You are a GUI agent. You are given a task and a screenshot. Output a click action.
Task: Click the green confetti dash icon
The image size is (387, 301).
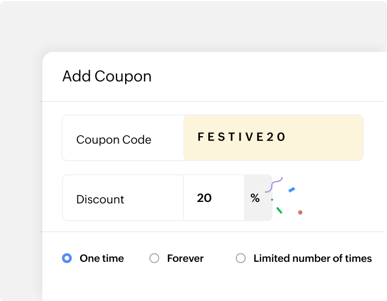tap(279, 211)
